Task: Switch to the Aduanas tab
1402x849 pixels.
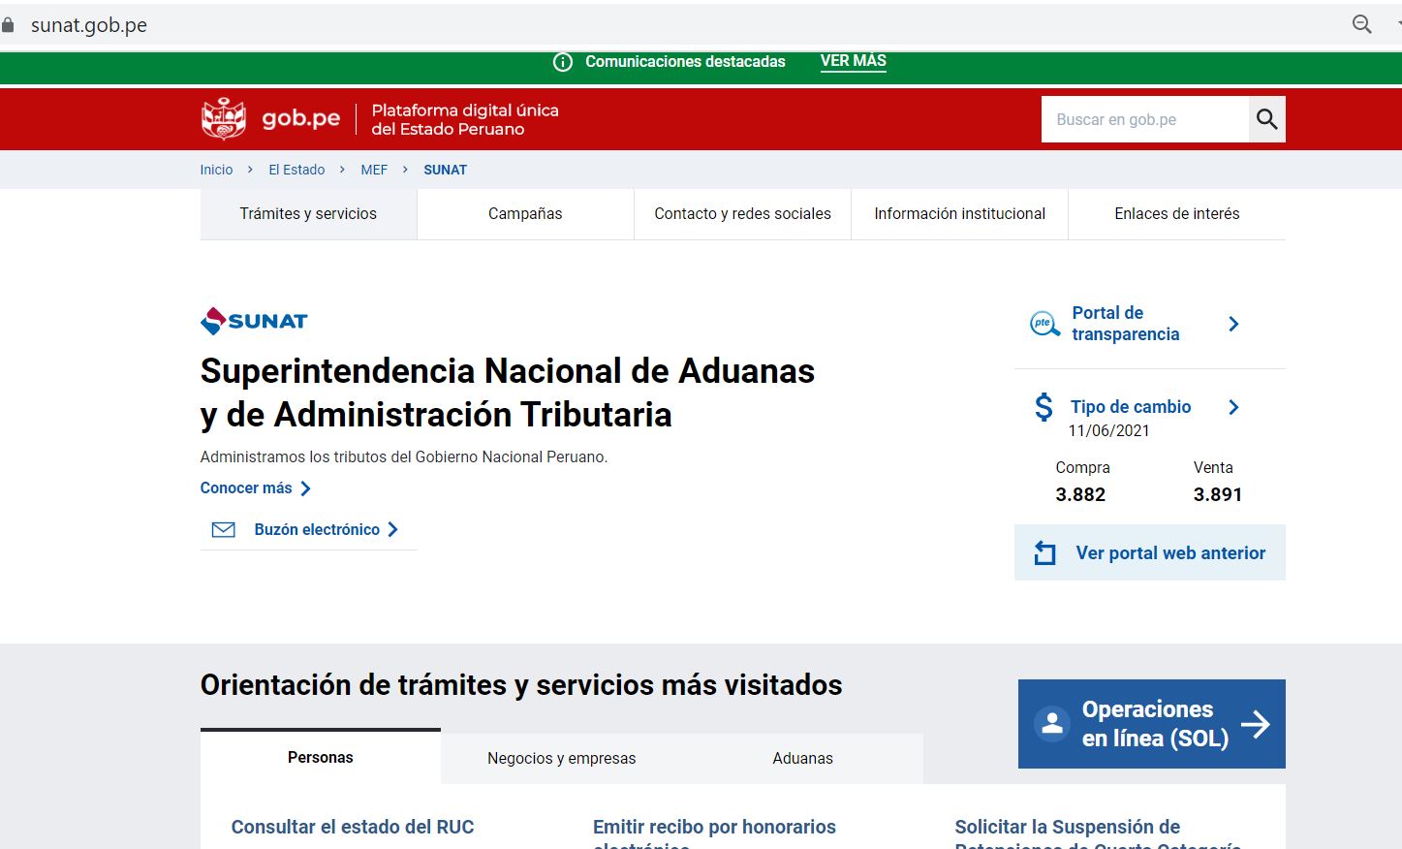Action: (x=802, y=758)
